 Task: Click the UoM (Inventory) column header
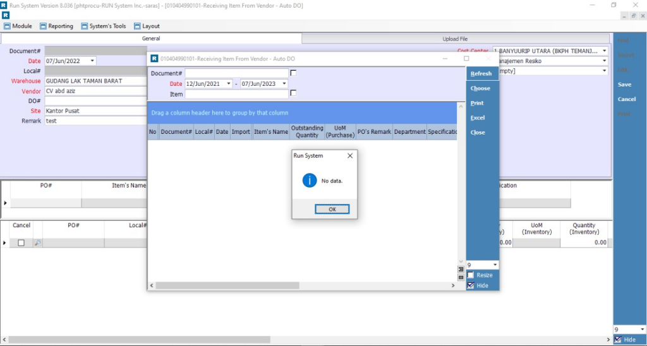(x=536, y=229)
